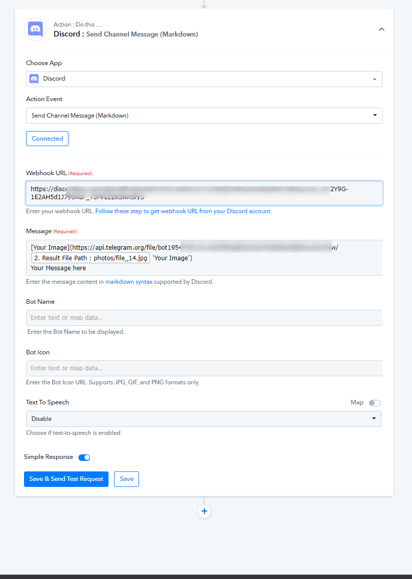Open the Choose App dropdown showing Discord
The image size is (412, 579).
tap(204, 79)
